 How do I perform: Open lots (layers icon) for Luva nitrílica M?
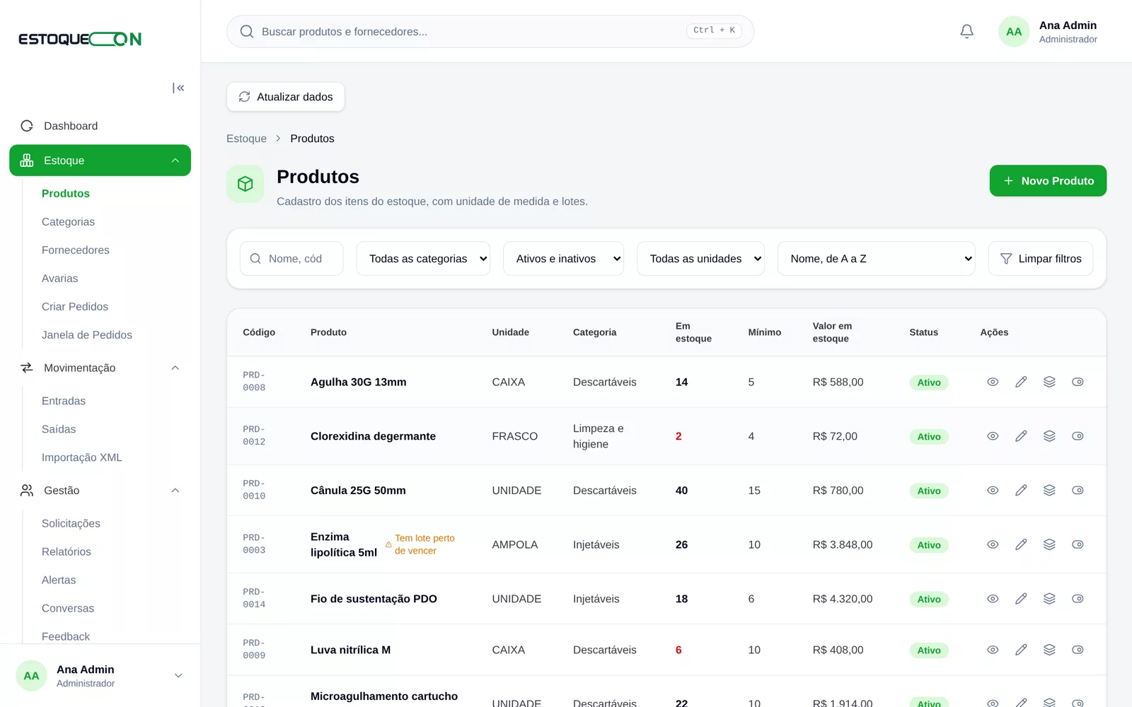1049,650
